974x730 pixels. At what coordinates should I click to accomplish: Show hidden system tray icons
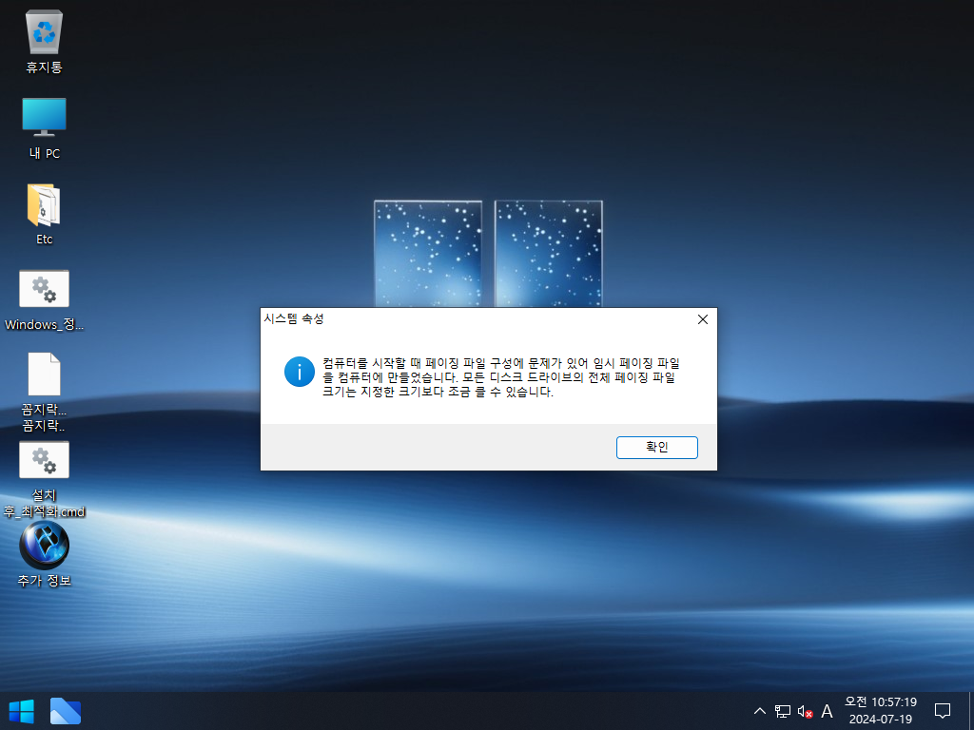(x=759, y=711)
